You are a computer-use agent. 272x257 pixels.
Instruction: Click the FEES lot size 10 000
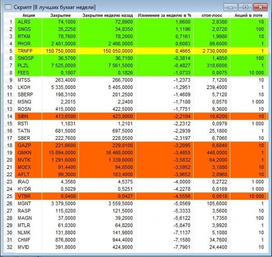coord(256,73)
